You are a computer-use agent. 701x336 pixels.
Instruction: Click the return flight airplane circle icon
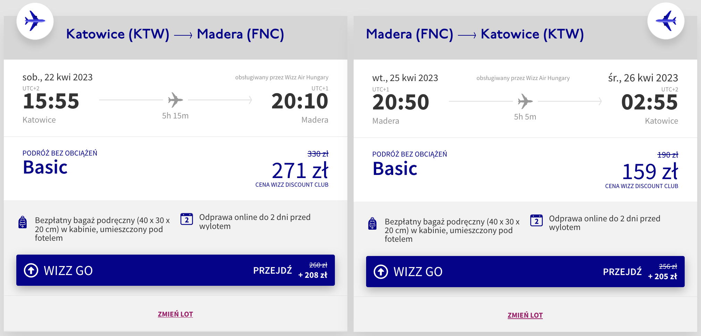[x=666, y=21]
